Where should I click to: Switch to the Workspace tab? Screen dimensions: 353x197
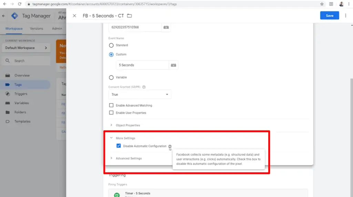14,29
